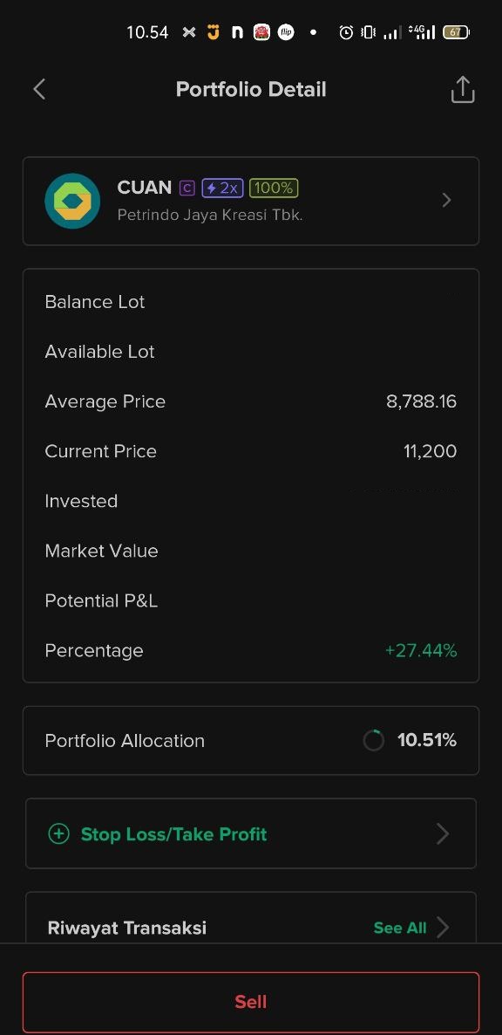Image resolution: width=502 pixels, height=1035 pixels.
Task: Tap the 10.51% allocation value
Action: tap(427, 741)
